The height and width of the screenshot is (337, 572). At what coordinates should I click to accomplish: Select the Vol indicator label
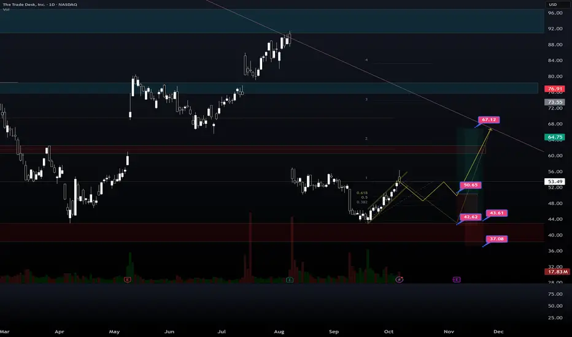point(6,9)
